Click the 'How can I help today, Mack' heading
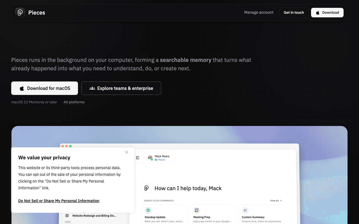 click(188, 188)
